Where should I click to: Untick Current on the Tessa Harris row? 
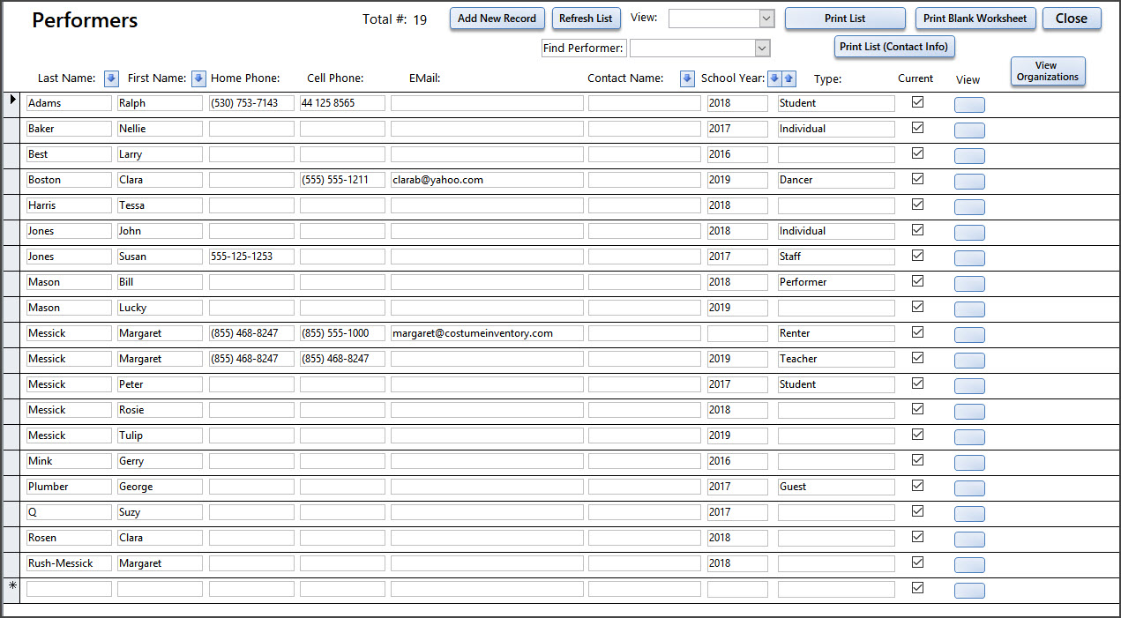[917, 205]
